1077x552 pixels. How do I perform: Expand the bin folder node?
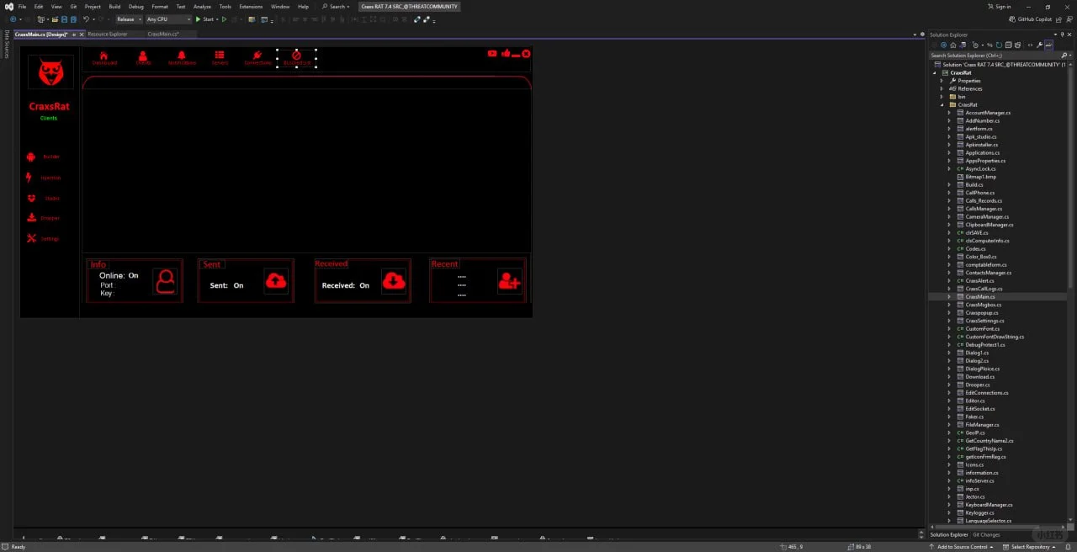pos(942,97)
